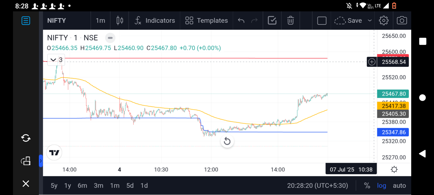Undo the last chart action
434x195 pixels.
(x=241, y=21)
